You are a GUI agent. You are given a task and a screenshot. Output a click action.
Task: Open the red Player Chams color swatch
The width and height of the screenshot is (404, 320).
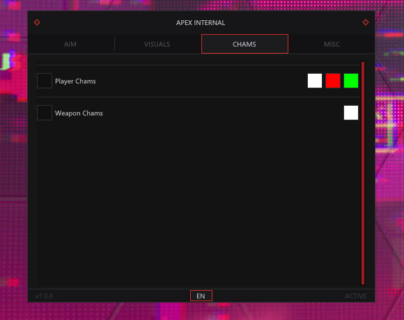pos(333,81)
